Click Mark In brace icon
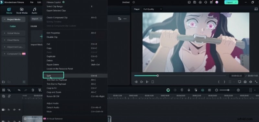 click(219, 82)
